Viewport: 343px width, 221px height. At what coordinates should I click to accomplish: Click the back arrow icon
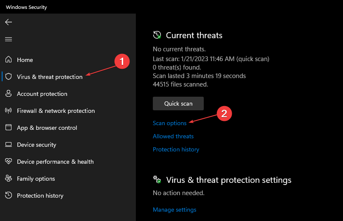point(8,22)
